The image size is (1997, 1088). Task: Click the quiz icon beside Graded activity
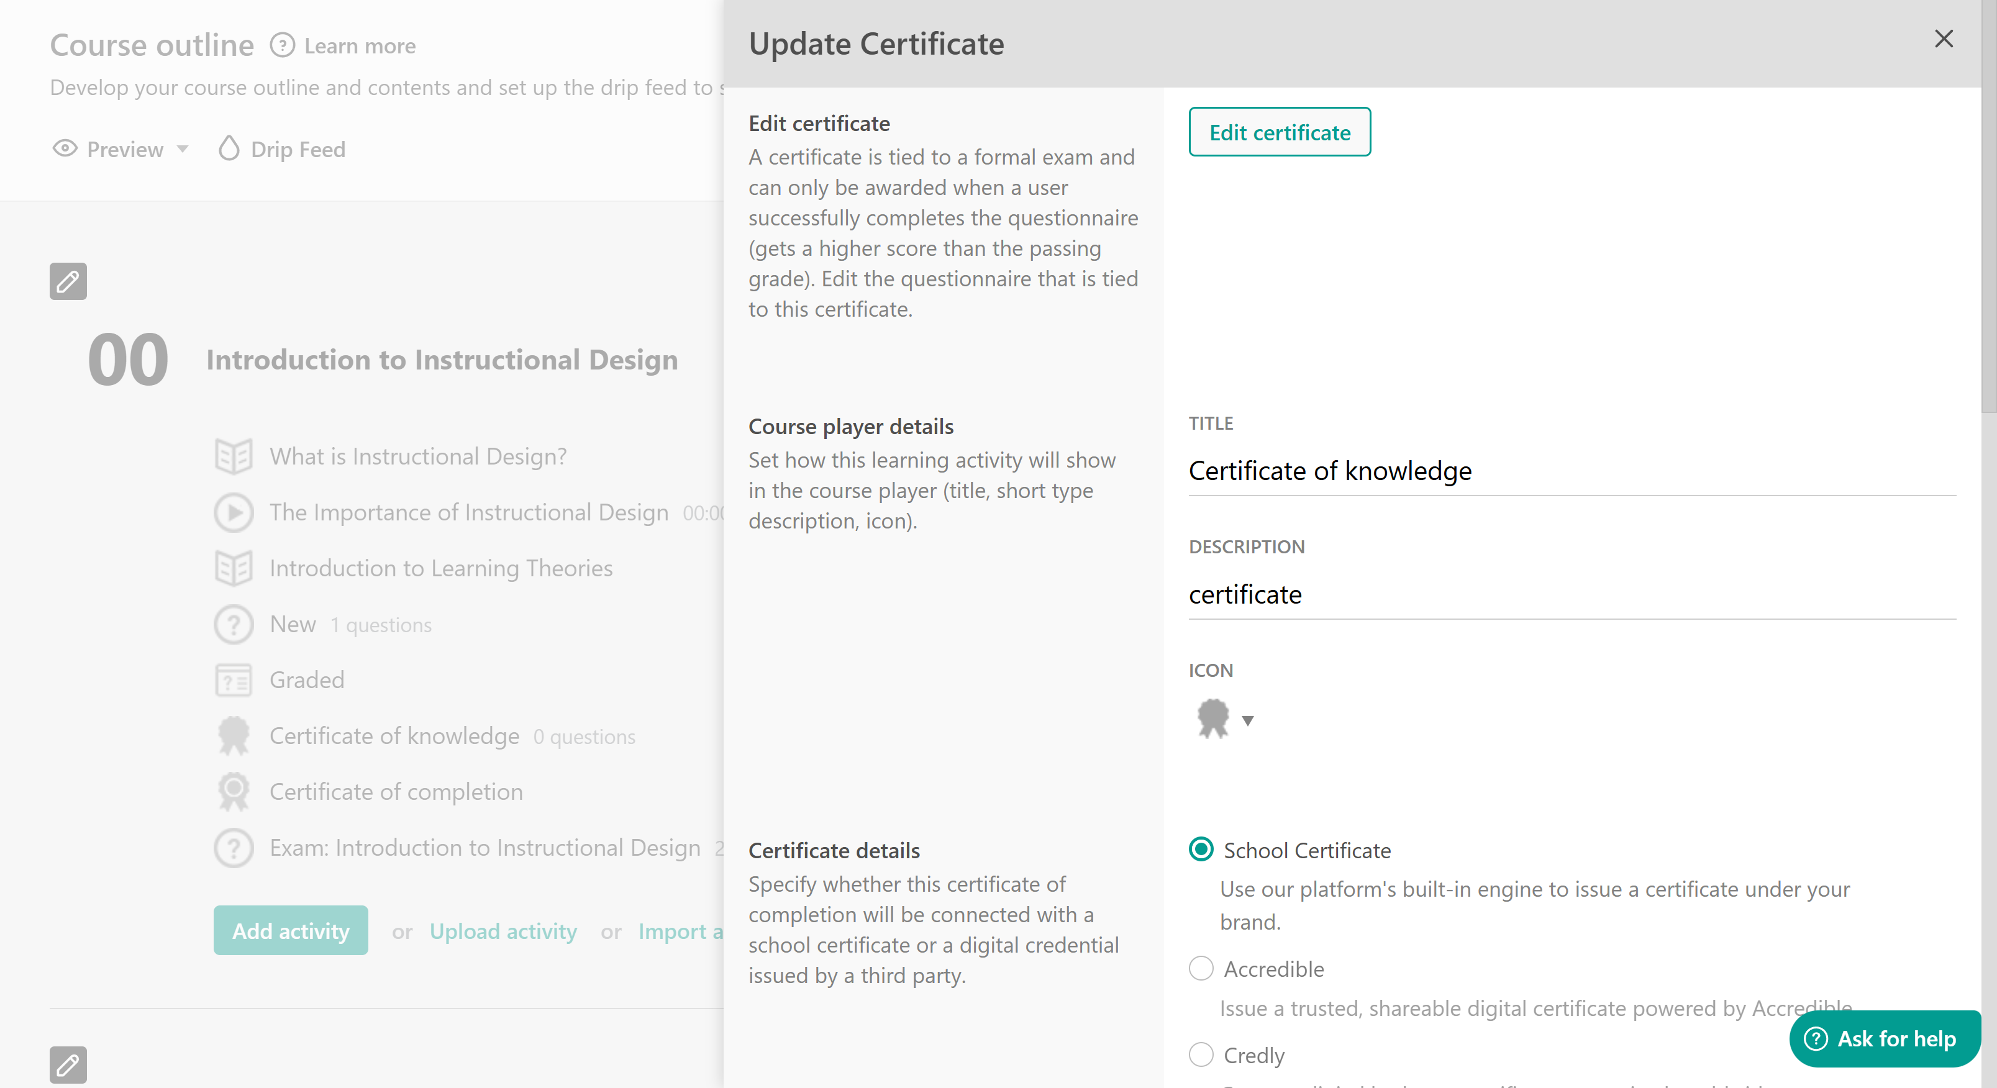(234, 679)
